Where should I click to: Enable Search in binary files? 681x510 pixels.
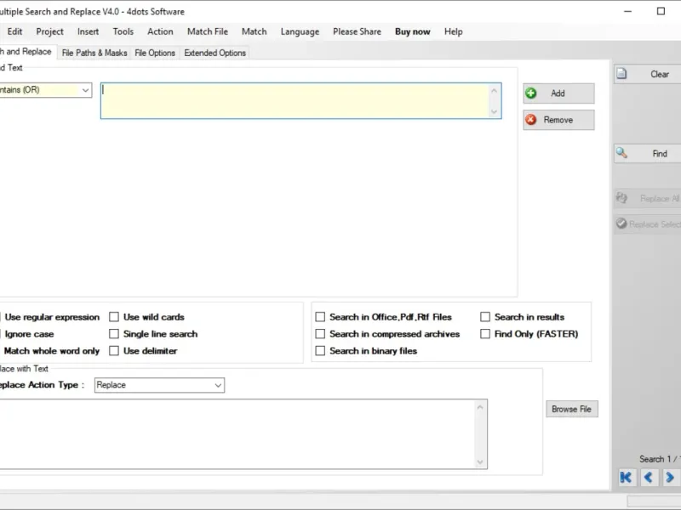click(x=320, y=351)
